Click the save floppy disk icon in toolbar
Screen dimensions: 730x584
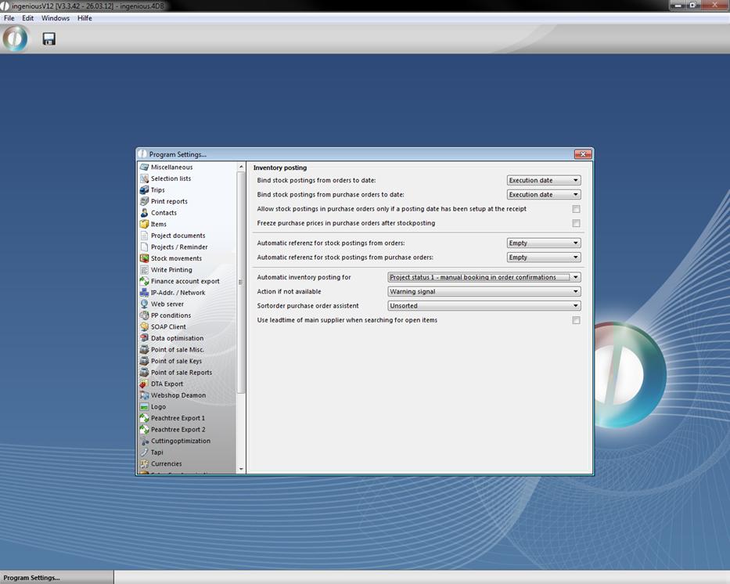tap(49, 38)
